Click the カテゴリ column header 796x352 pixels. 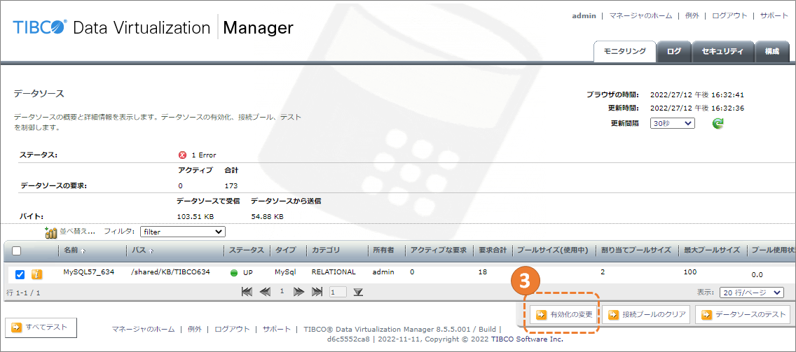[x=326, y=251]
